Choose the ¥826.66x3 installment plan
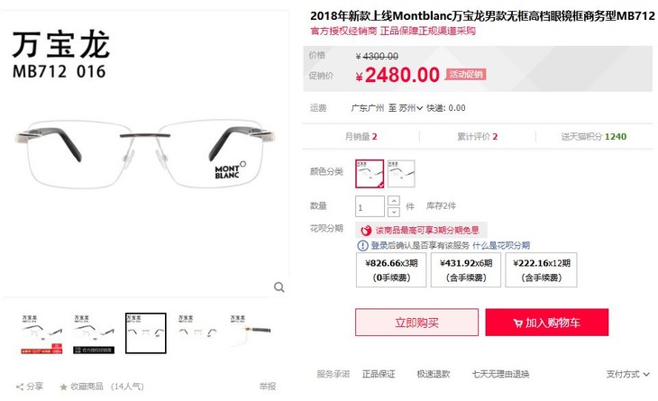 pos(391,270)
